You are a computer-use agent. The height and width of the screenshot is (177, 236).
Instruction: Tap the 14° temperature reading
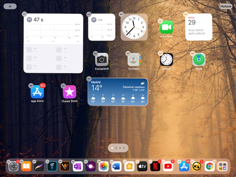(x=97, y=88)
